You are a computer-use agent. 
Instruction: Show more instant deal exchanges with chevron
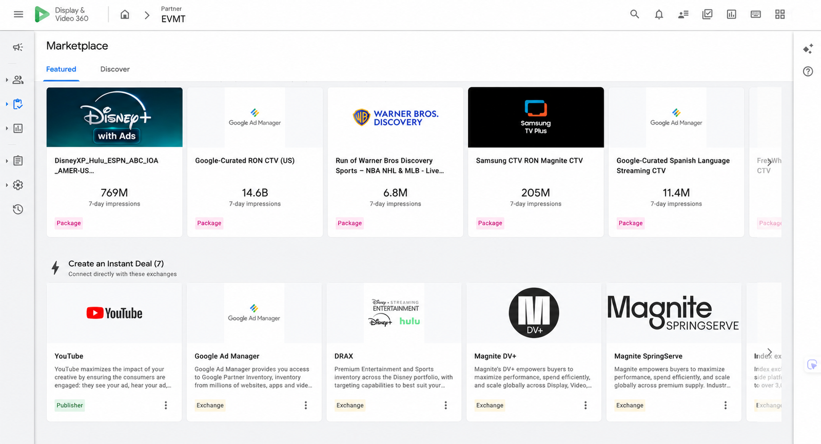coord(769,352)
